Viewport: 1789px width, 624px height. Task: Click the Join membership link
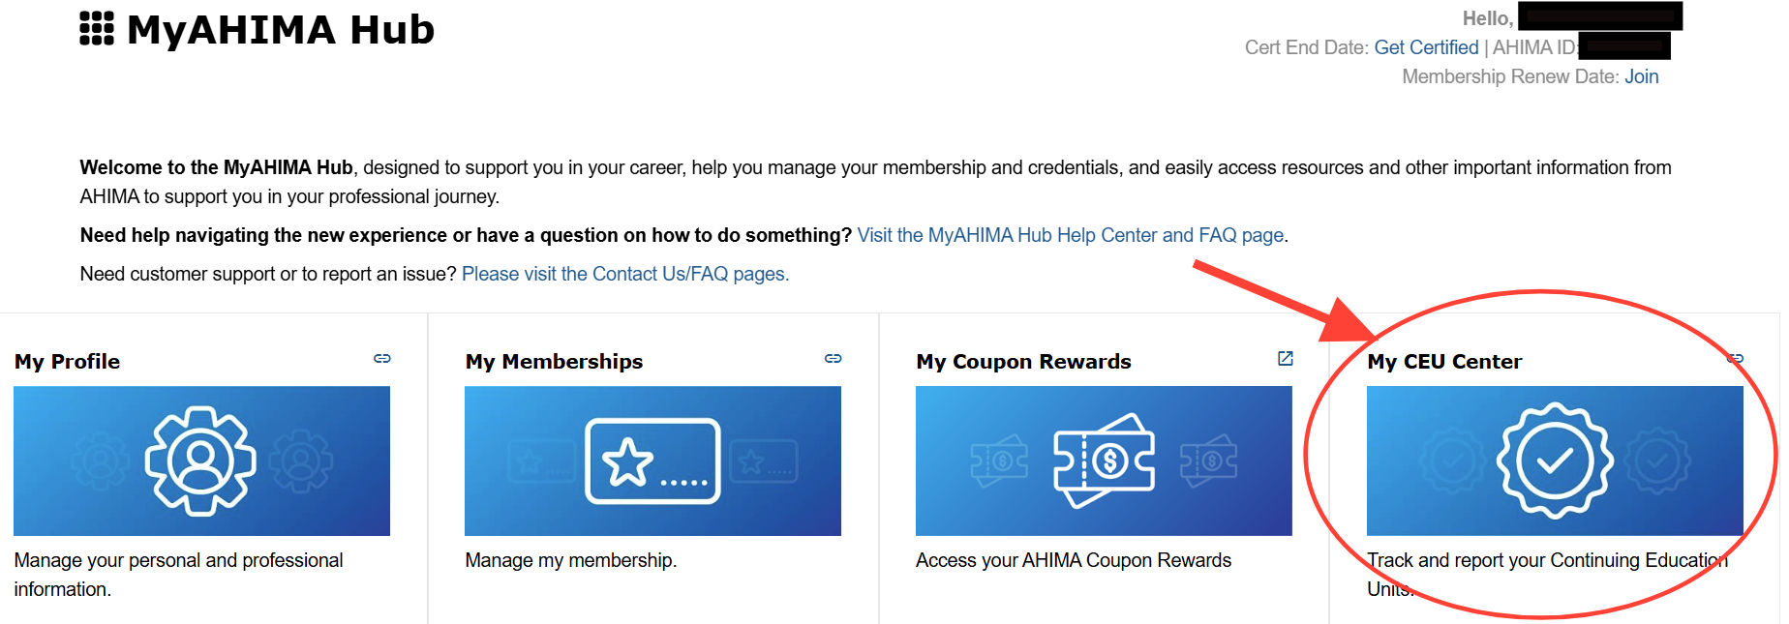[1641, 76]
